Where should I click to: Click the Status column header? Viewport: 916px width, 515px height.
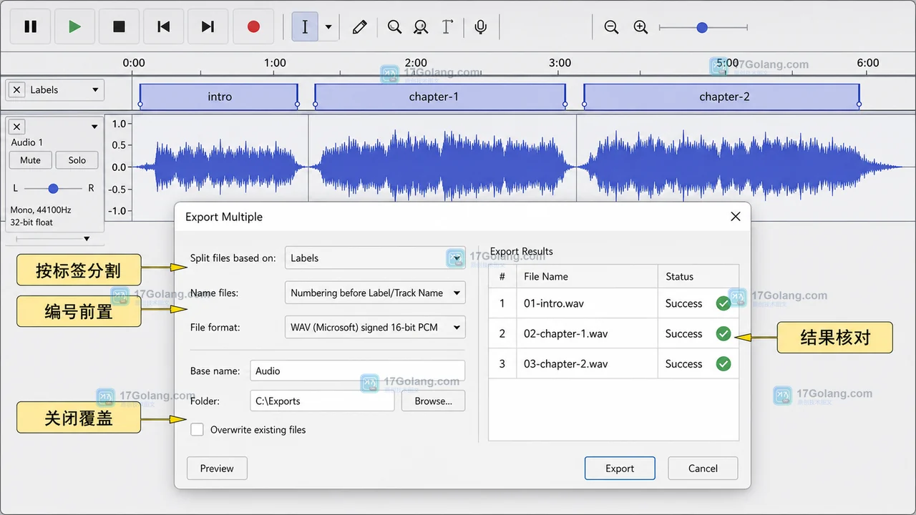[x=698, y=276]
